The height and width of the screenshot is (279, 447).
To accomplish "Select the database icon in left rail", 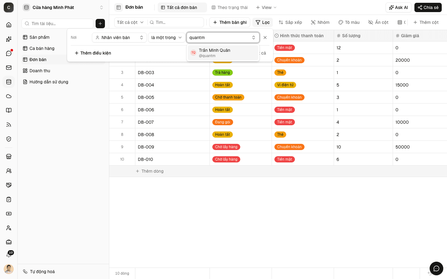I will [x=9, y=82].
